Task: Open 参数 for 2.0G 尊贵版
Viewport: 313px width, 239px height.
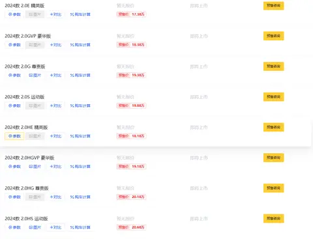Action: pos(14,75)
